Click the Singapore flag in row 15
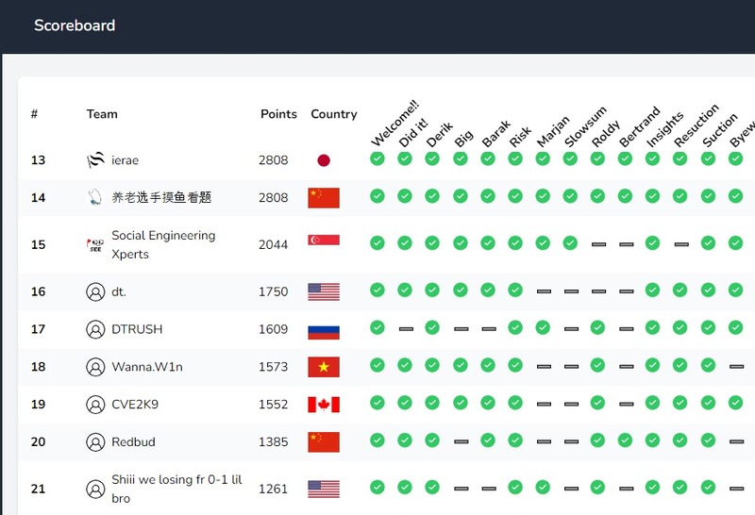This screenshot has height=515, width=755. [x=324, y=244]
